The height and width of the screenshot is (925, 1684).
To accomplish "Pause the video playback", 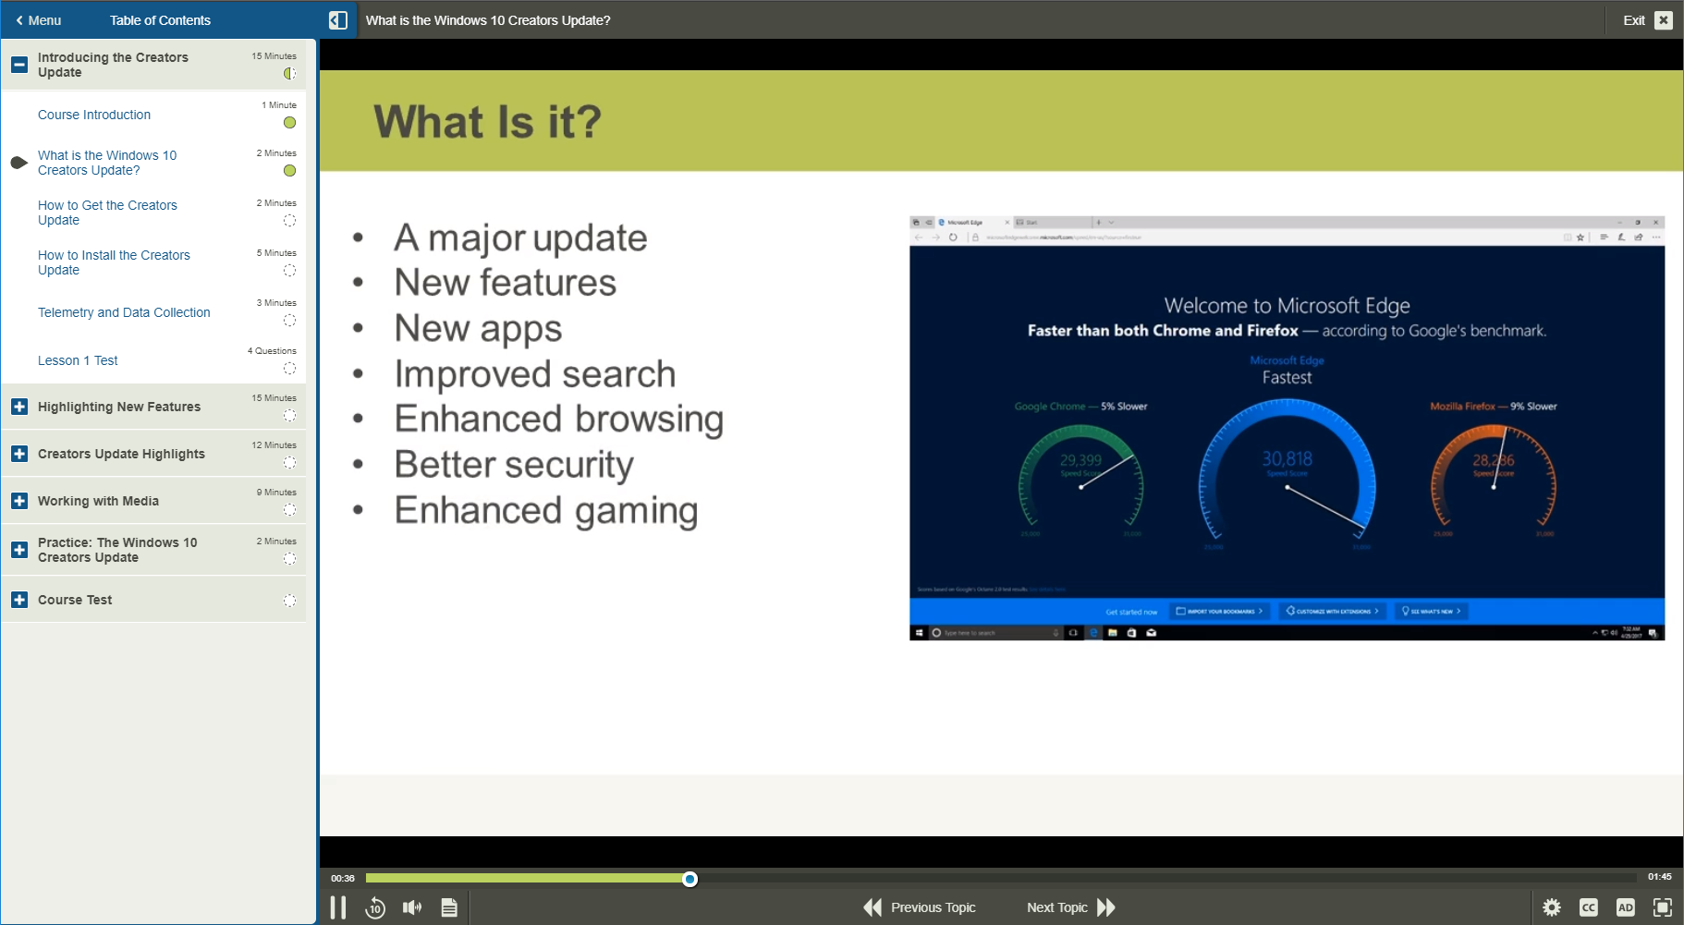I will (338, 907).
